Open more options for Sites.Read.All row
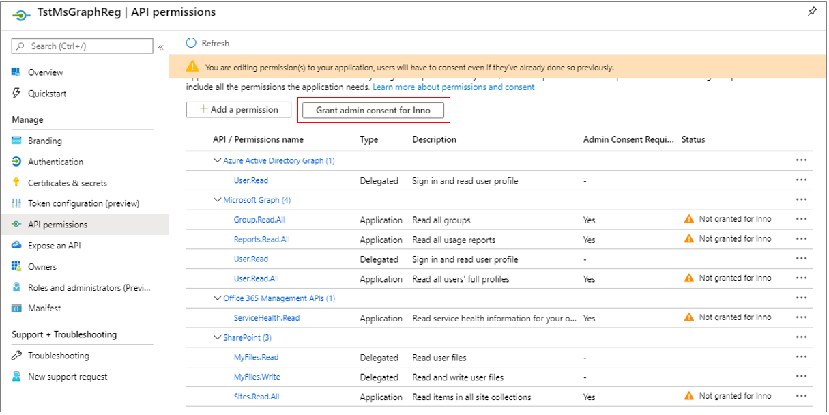829x415 pixels. pos(801,397)
